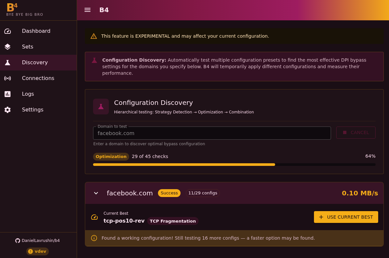Click the Sets layers icon
This screenshot has height=258, width=389.
[x=8, y=47]
